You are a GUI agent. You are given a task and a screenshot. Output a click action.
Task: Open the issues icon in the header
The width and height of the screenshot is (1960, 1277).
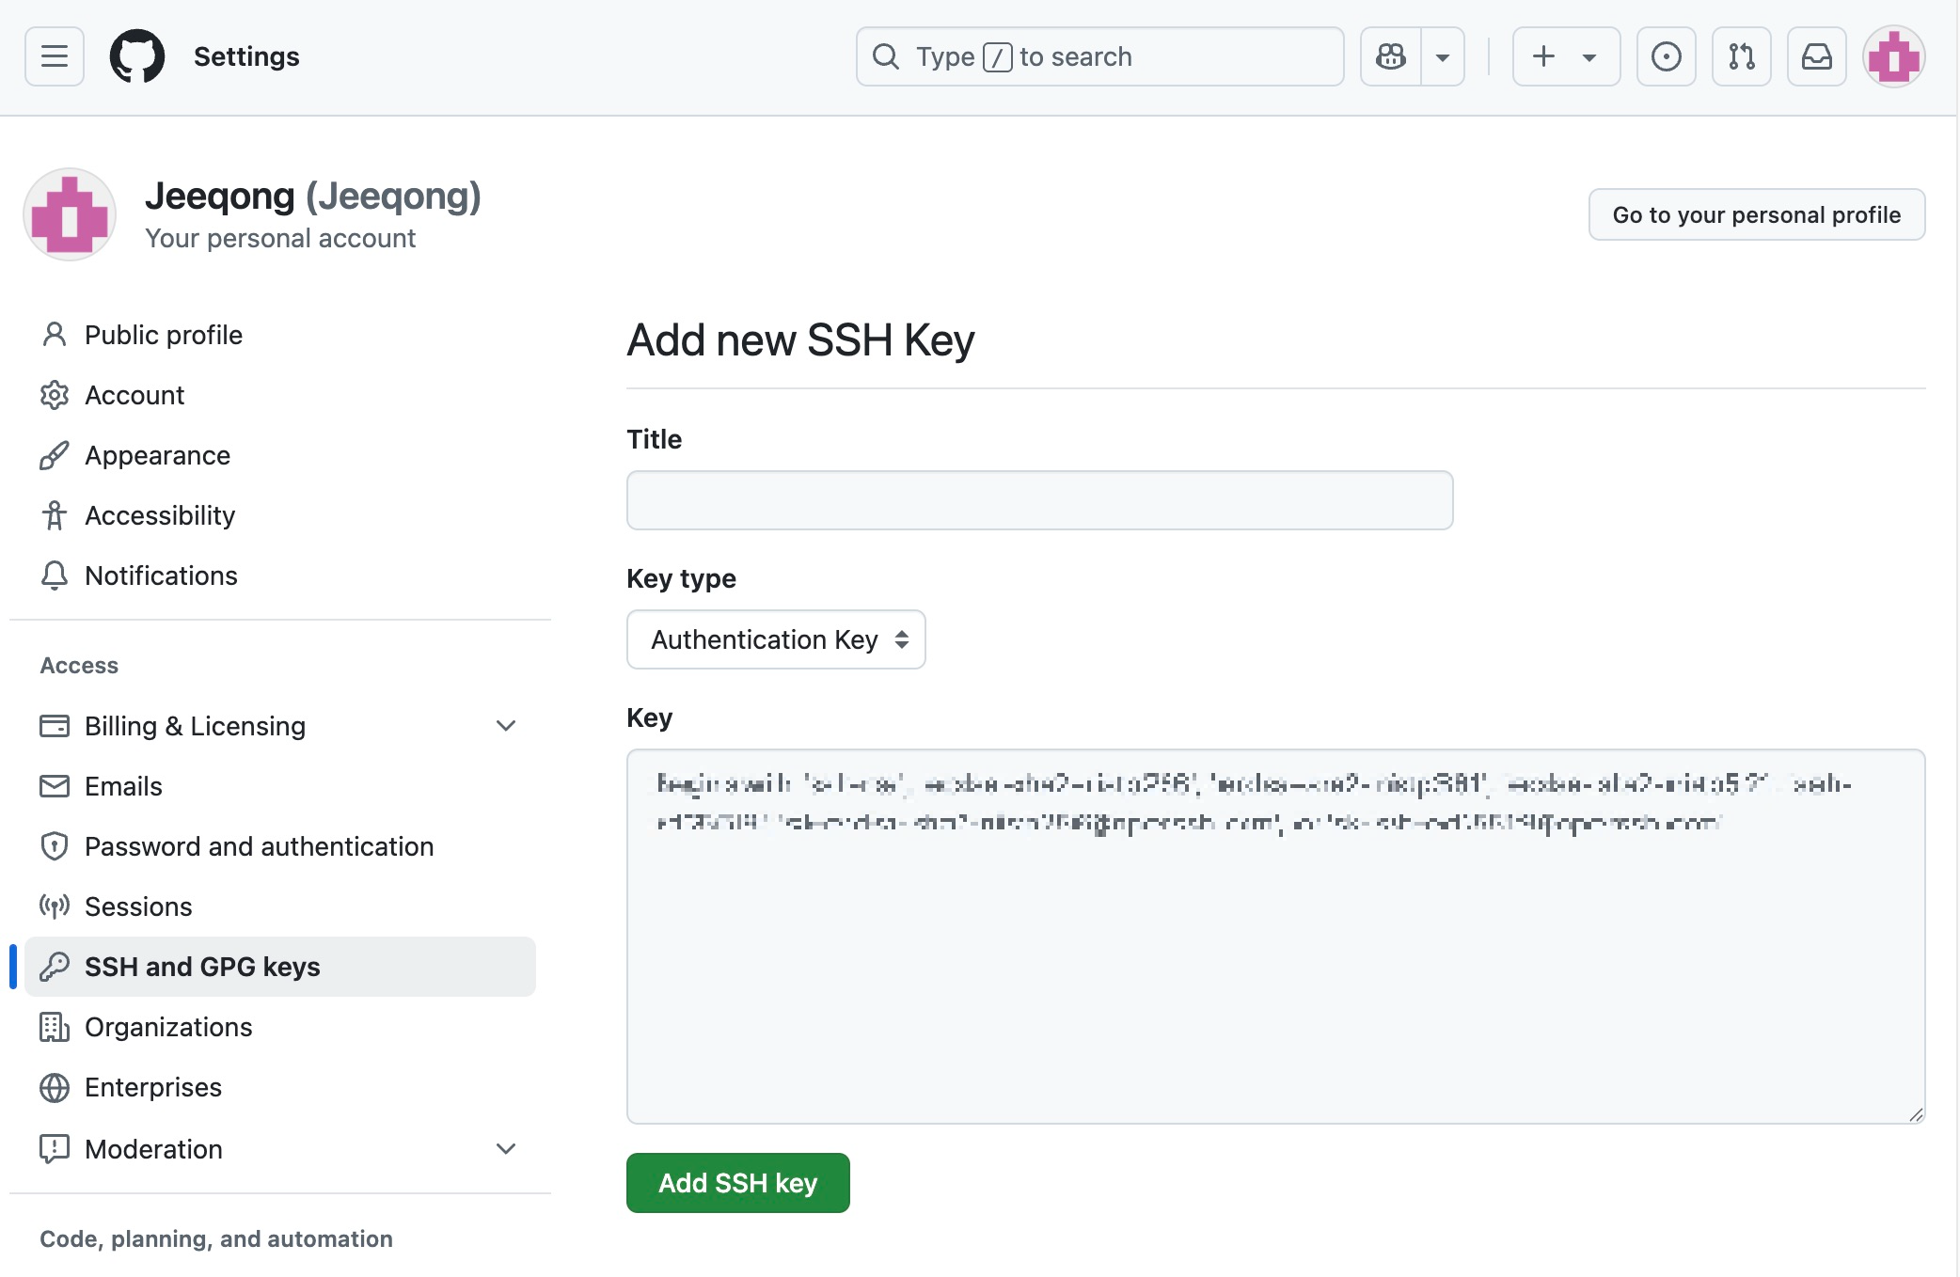point(1666,56)
